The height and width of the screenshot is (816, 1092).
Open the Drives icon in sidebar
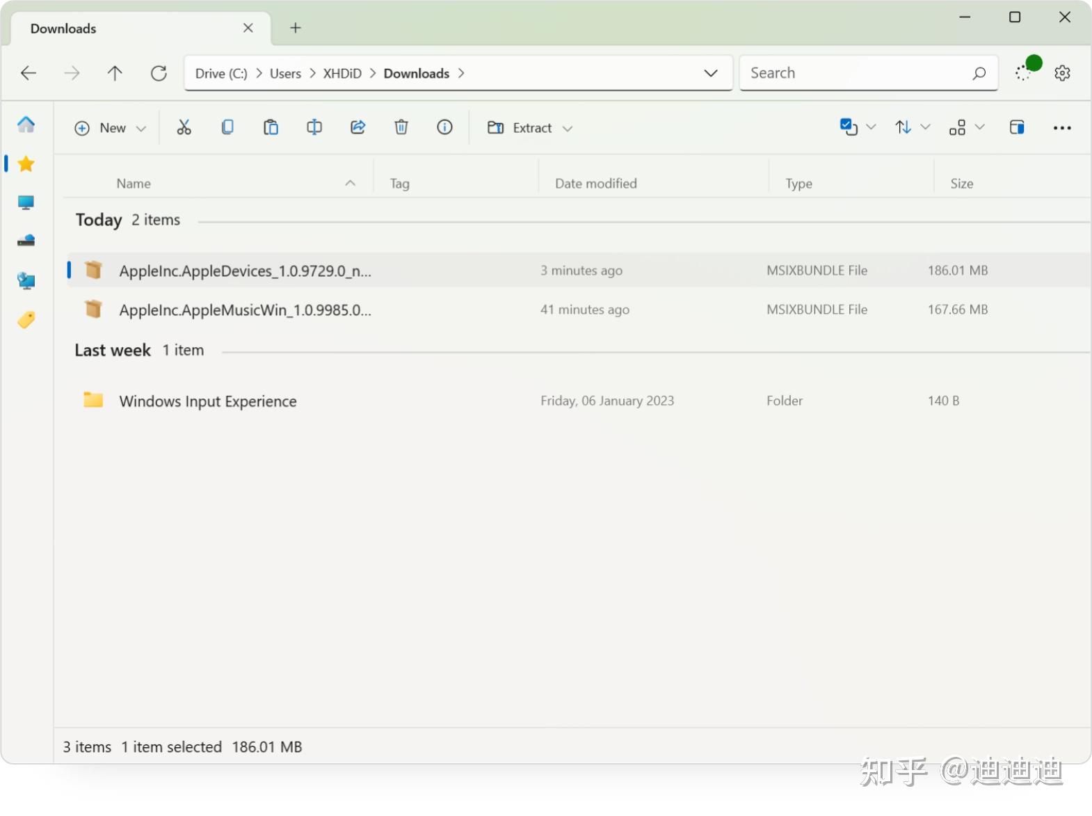coord(26,241)
